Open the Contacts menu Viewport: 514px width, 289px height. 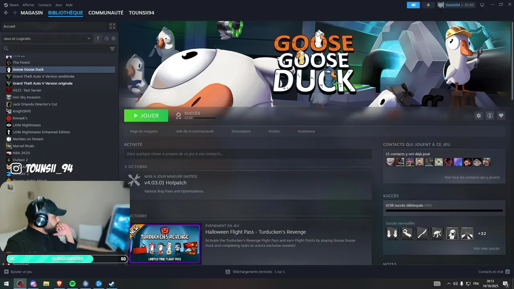[x=45, y=5]
